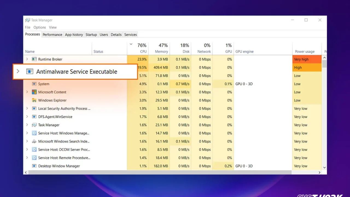Image resolution: width=350 pixels, height=197 pixels.
Task: Click the Antimalware Service Executable icon
Action: (x=30, y=71)
